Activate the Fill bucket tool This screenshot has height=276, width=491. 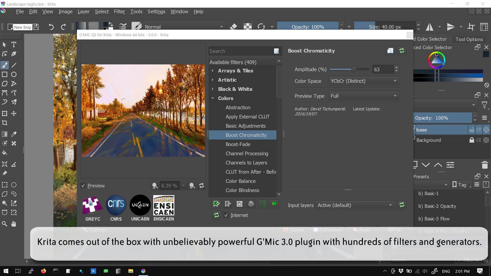pyautogui.click(x=4, y=153)
